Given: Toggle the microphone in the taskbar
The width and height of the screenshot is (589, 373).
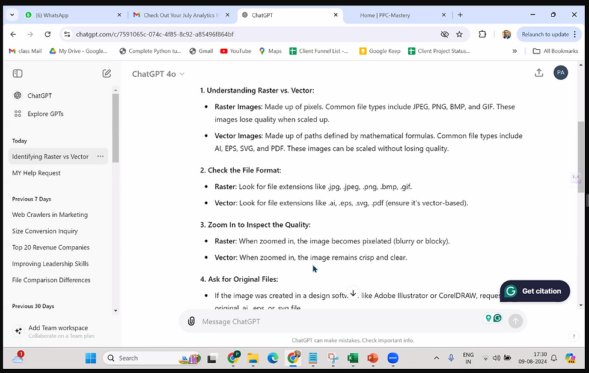Looking at the screenshot, I should pos(451,358).
